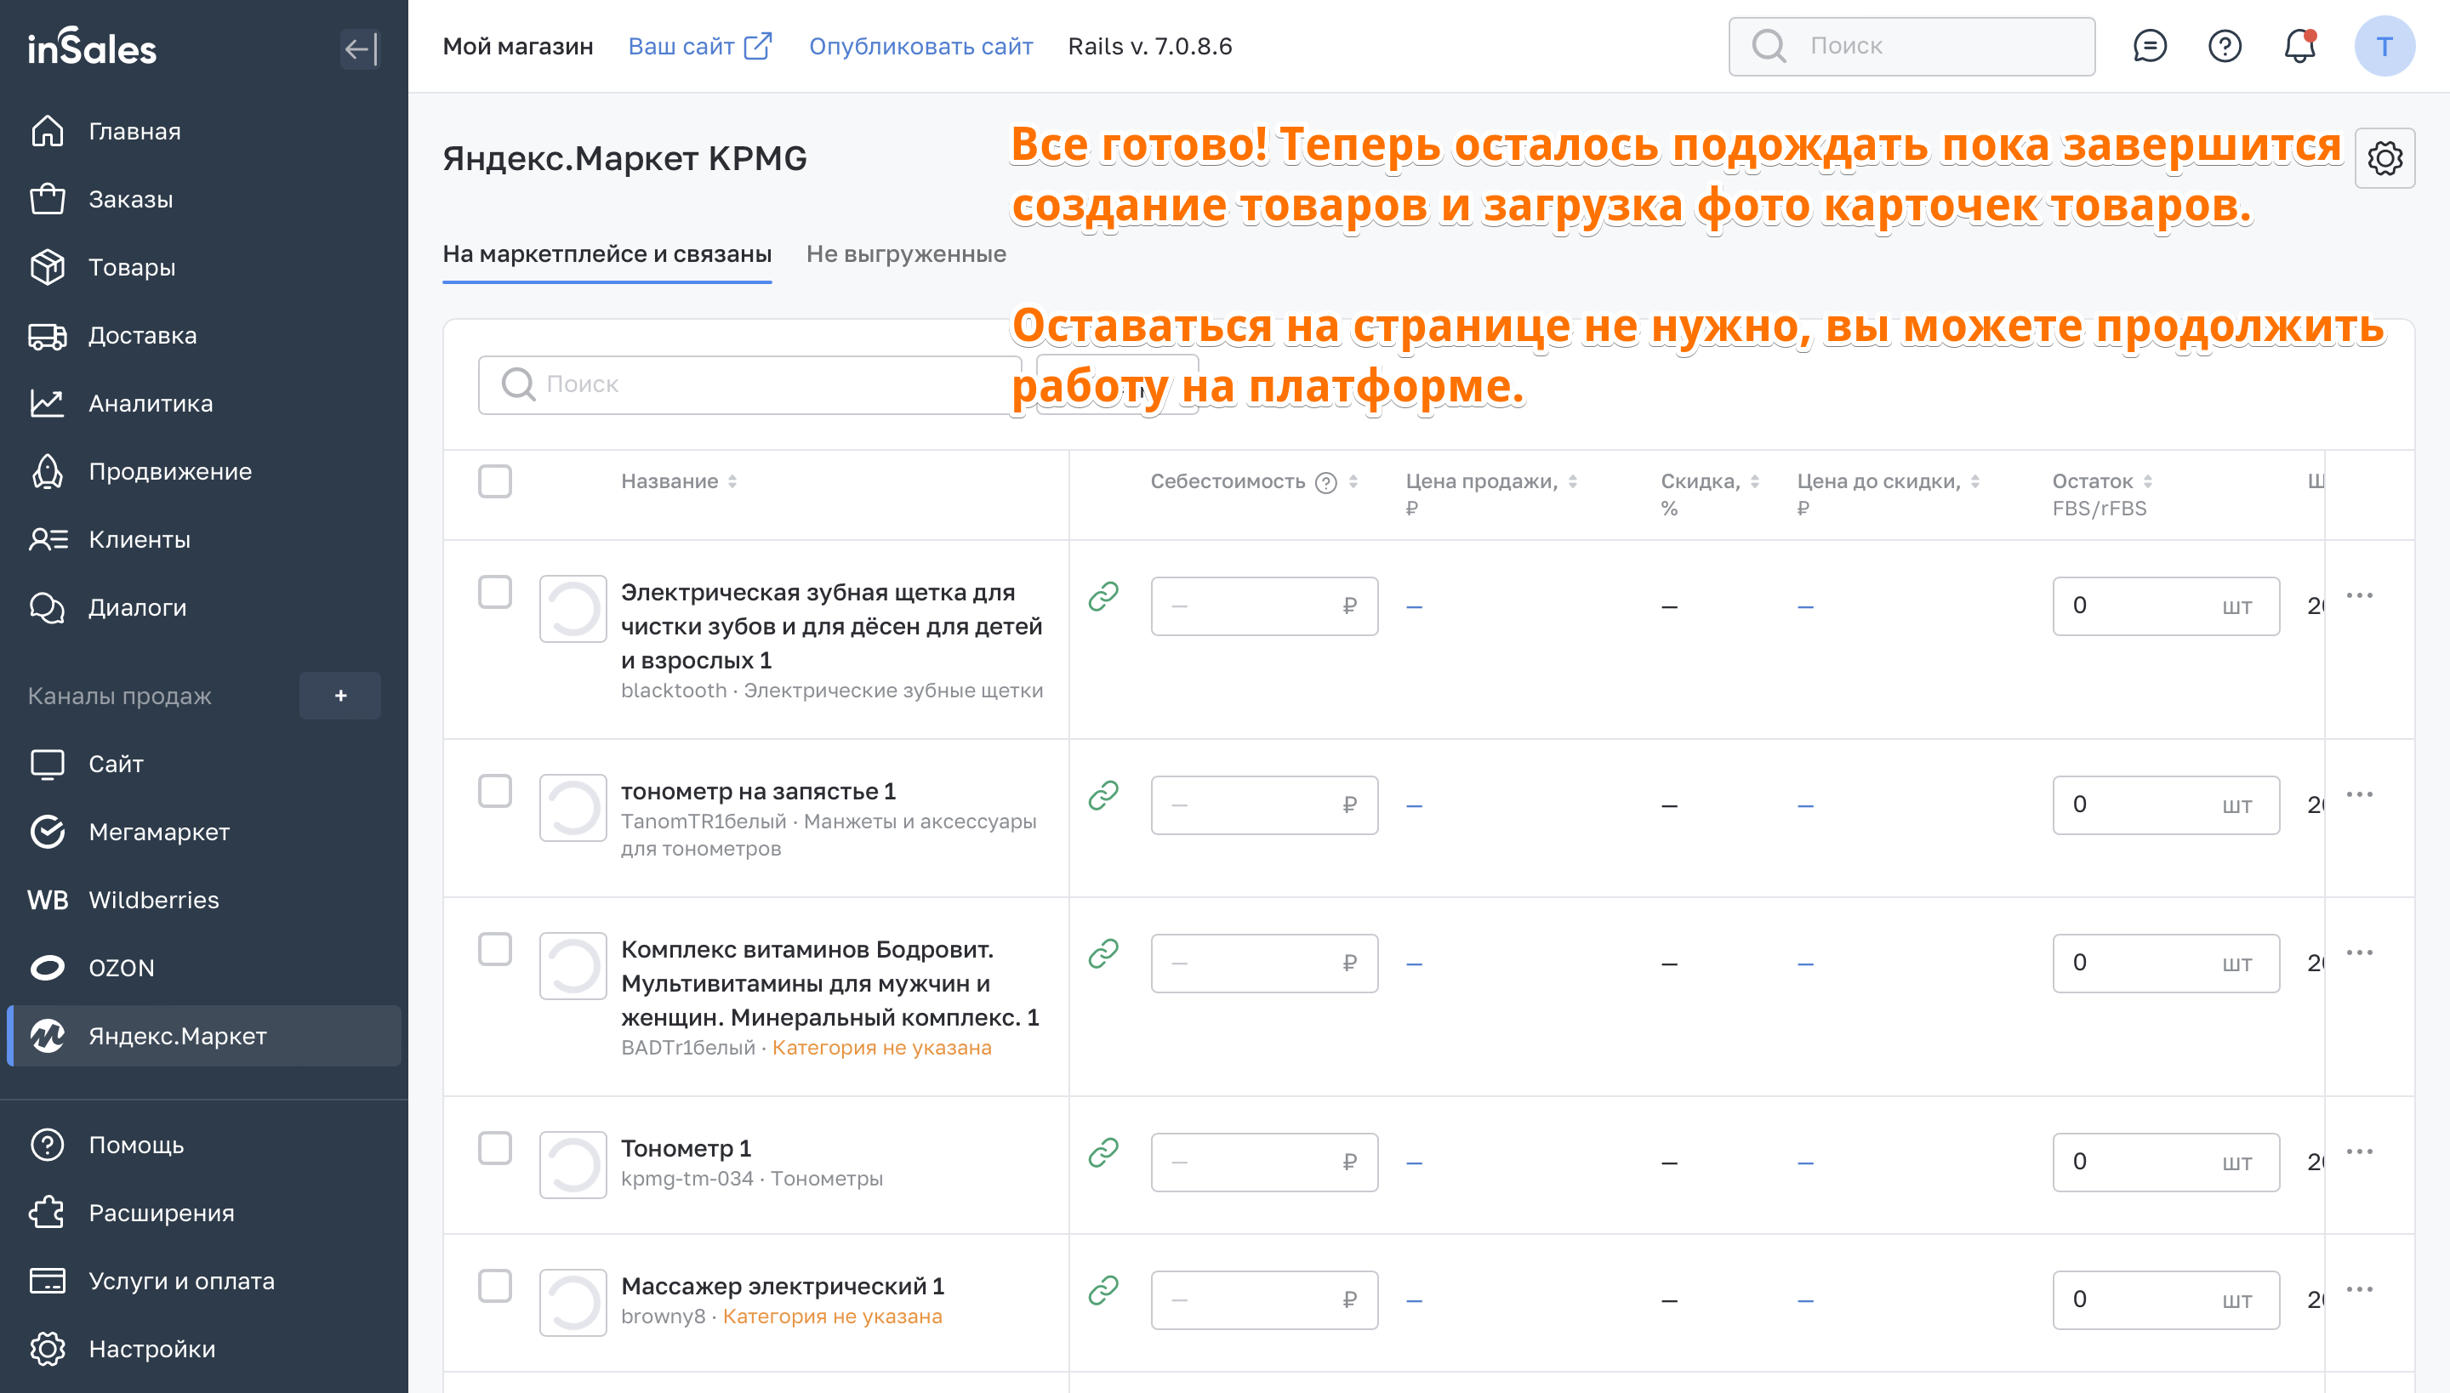Open the Wildberries channel in sidebar
Image resolution: width=2450 pixels, height=1393 pixels.
153,900
